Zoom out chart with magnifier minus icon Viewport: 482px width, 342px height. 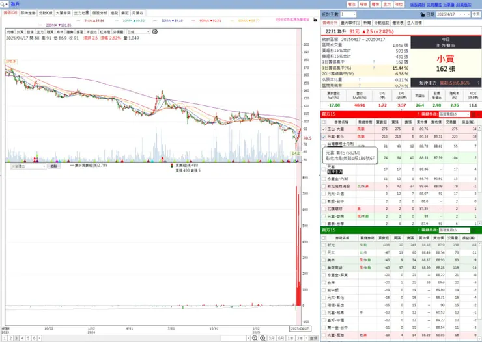coord(255,338)
